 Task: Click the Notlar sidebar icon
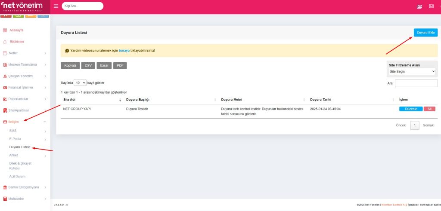pyautogui.click(x=5, y=53)
